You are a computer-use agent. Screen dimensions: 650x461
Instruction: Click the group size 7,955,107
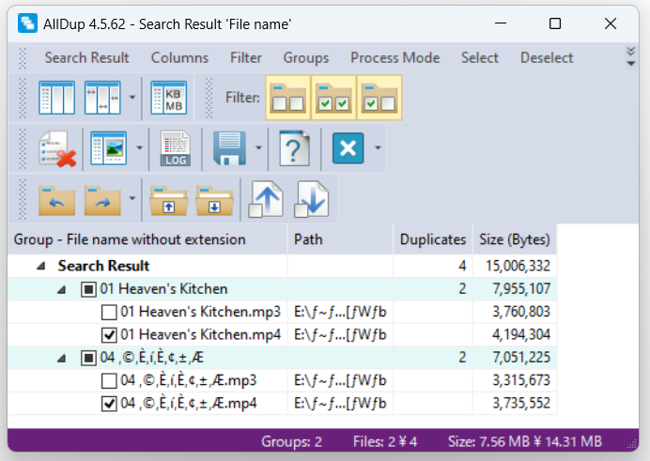(x=521, y=289)
